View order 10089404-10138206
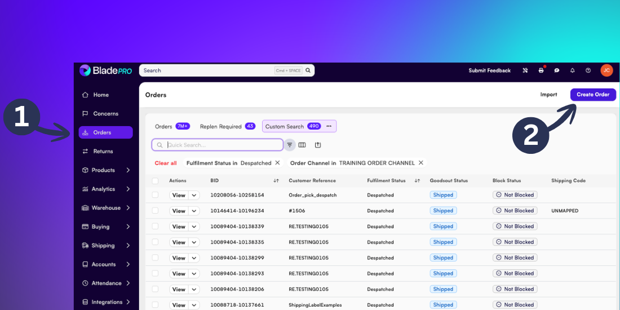This screenshot has height=310, width=620. pyautogui.click(x=179, y=289)
